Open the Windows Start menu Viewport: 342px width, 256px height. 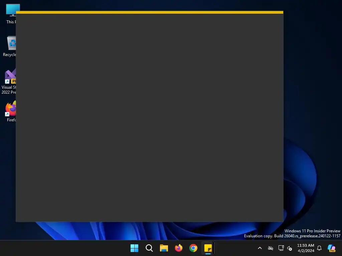(134, 248)
